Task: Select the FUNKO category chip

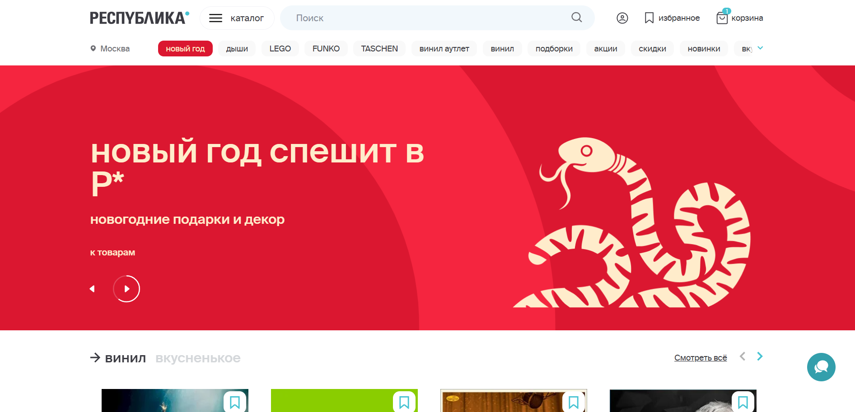Action: (x=326, y=49)
